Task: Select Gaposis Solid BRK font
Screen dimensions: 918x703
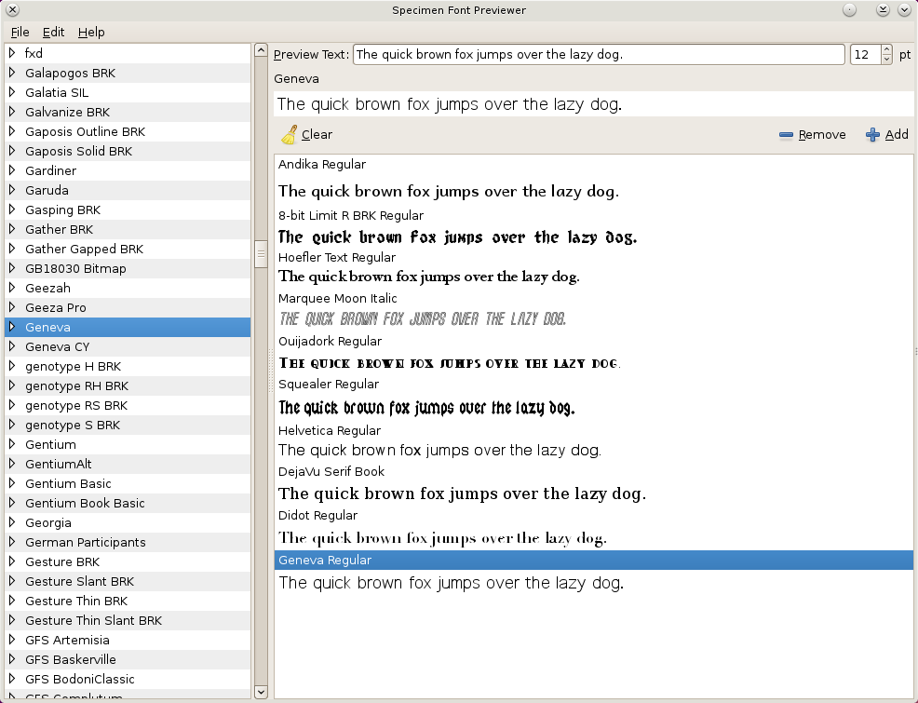Action: point(128,151)
